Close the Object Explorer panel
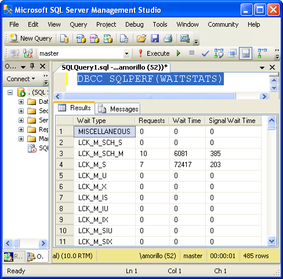 (x=42, y=66)
